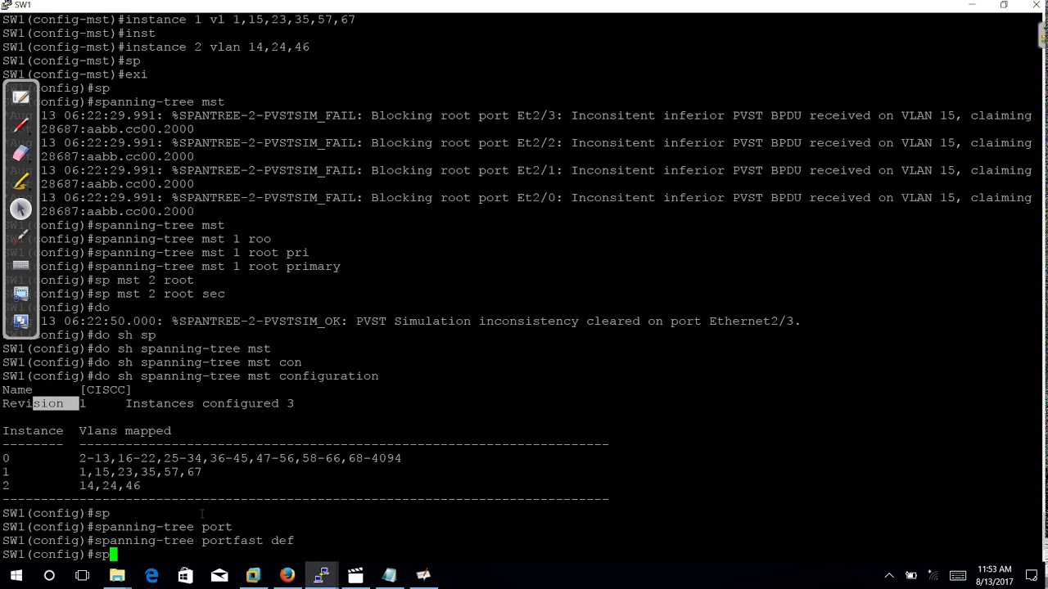Open the notepad app on taskbar
The height and width of the screenshot is (589, 1048).
(x=389, y=576)
